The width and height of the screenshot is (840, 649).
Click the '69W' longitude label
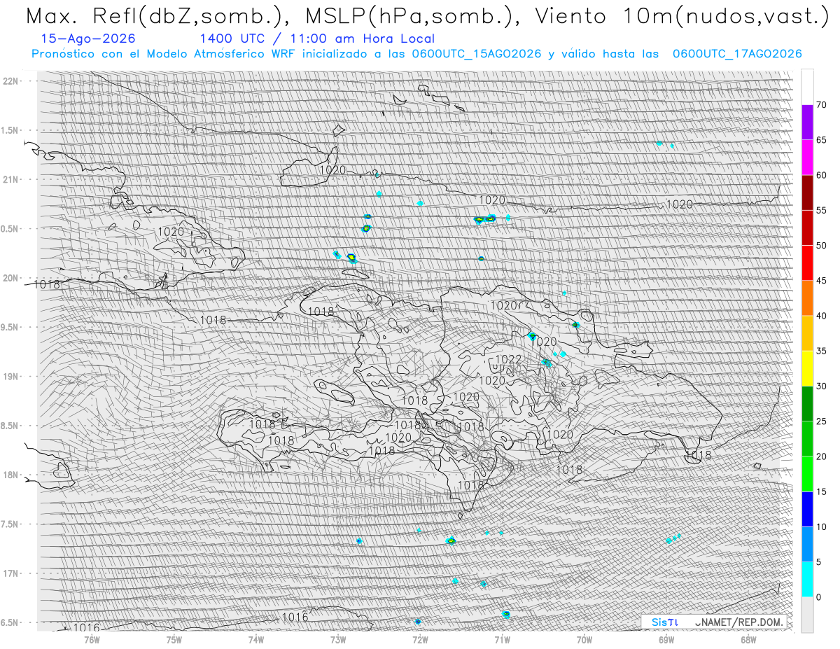[666, 638]
